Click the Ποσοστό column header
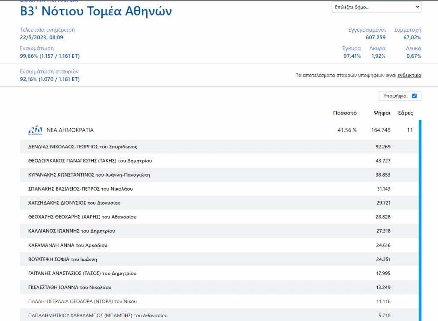 (345, 113)
